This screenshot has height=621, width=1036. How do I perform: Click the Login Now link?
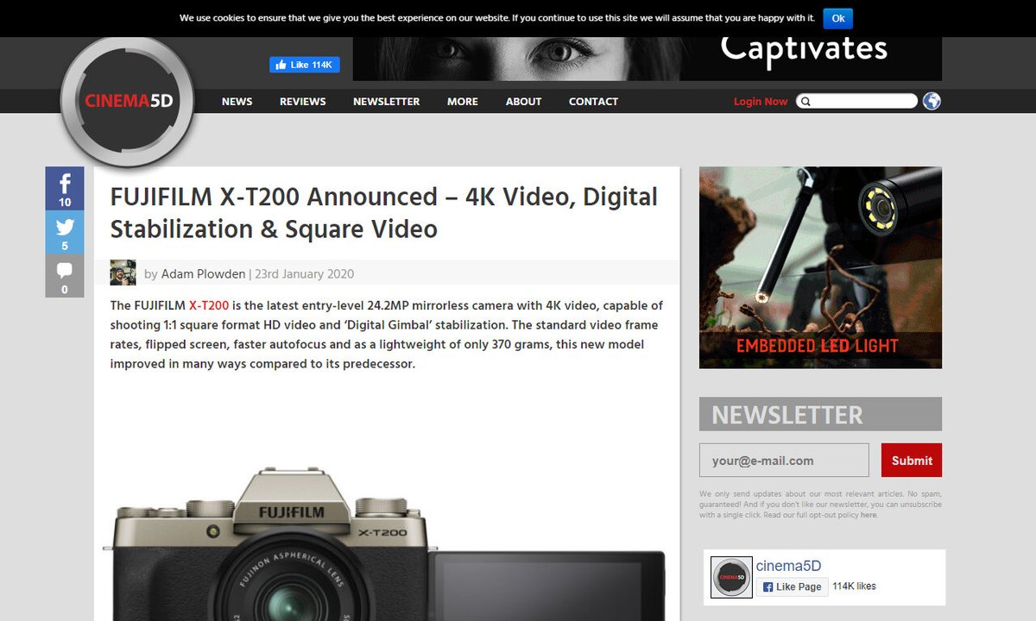[761, 101]
